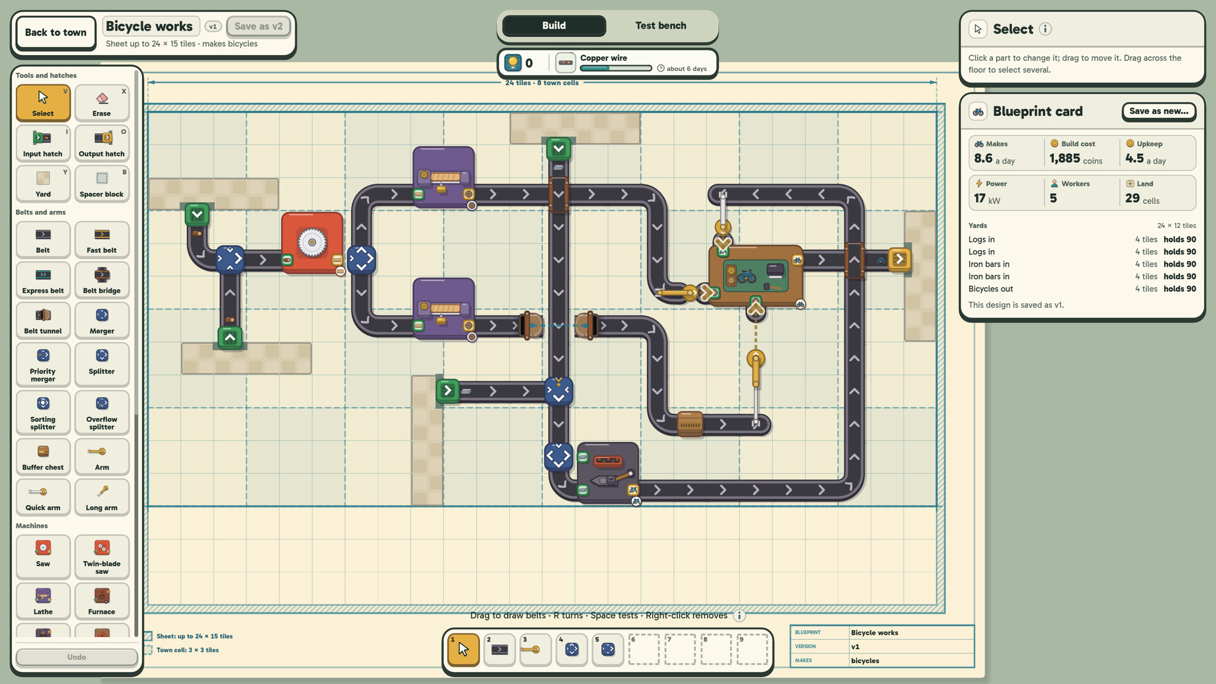Select the Saw machine

(x=42, y=557)
